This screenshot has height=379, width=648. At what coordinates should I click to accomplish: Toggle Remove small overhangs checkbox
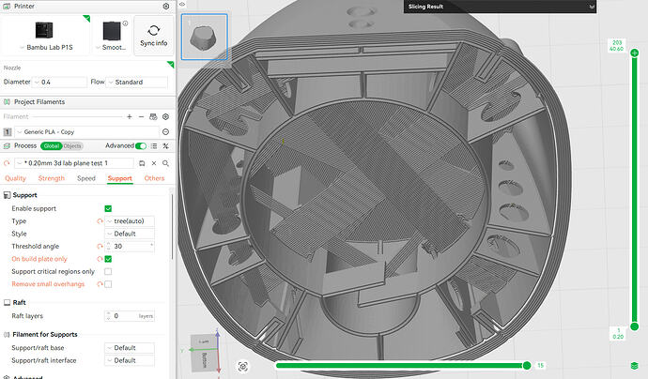(x=108, y=284)
